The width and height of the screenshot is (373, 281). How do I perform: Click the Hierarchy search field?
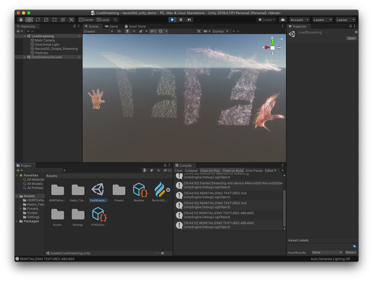point(54,31)
